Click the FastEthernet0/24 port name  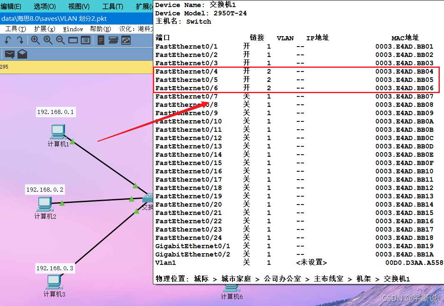click(189, 238)
